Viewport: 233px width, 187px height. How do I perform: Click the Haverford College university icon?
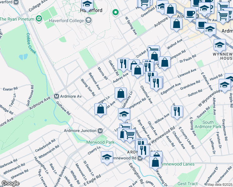click(x=88, y=21)
